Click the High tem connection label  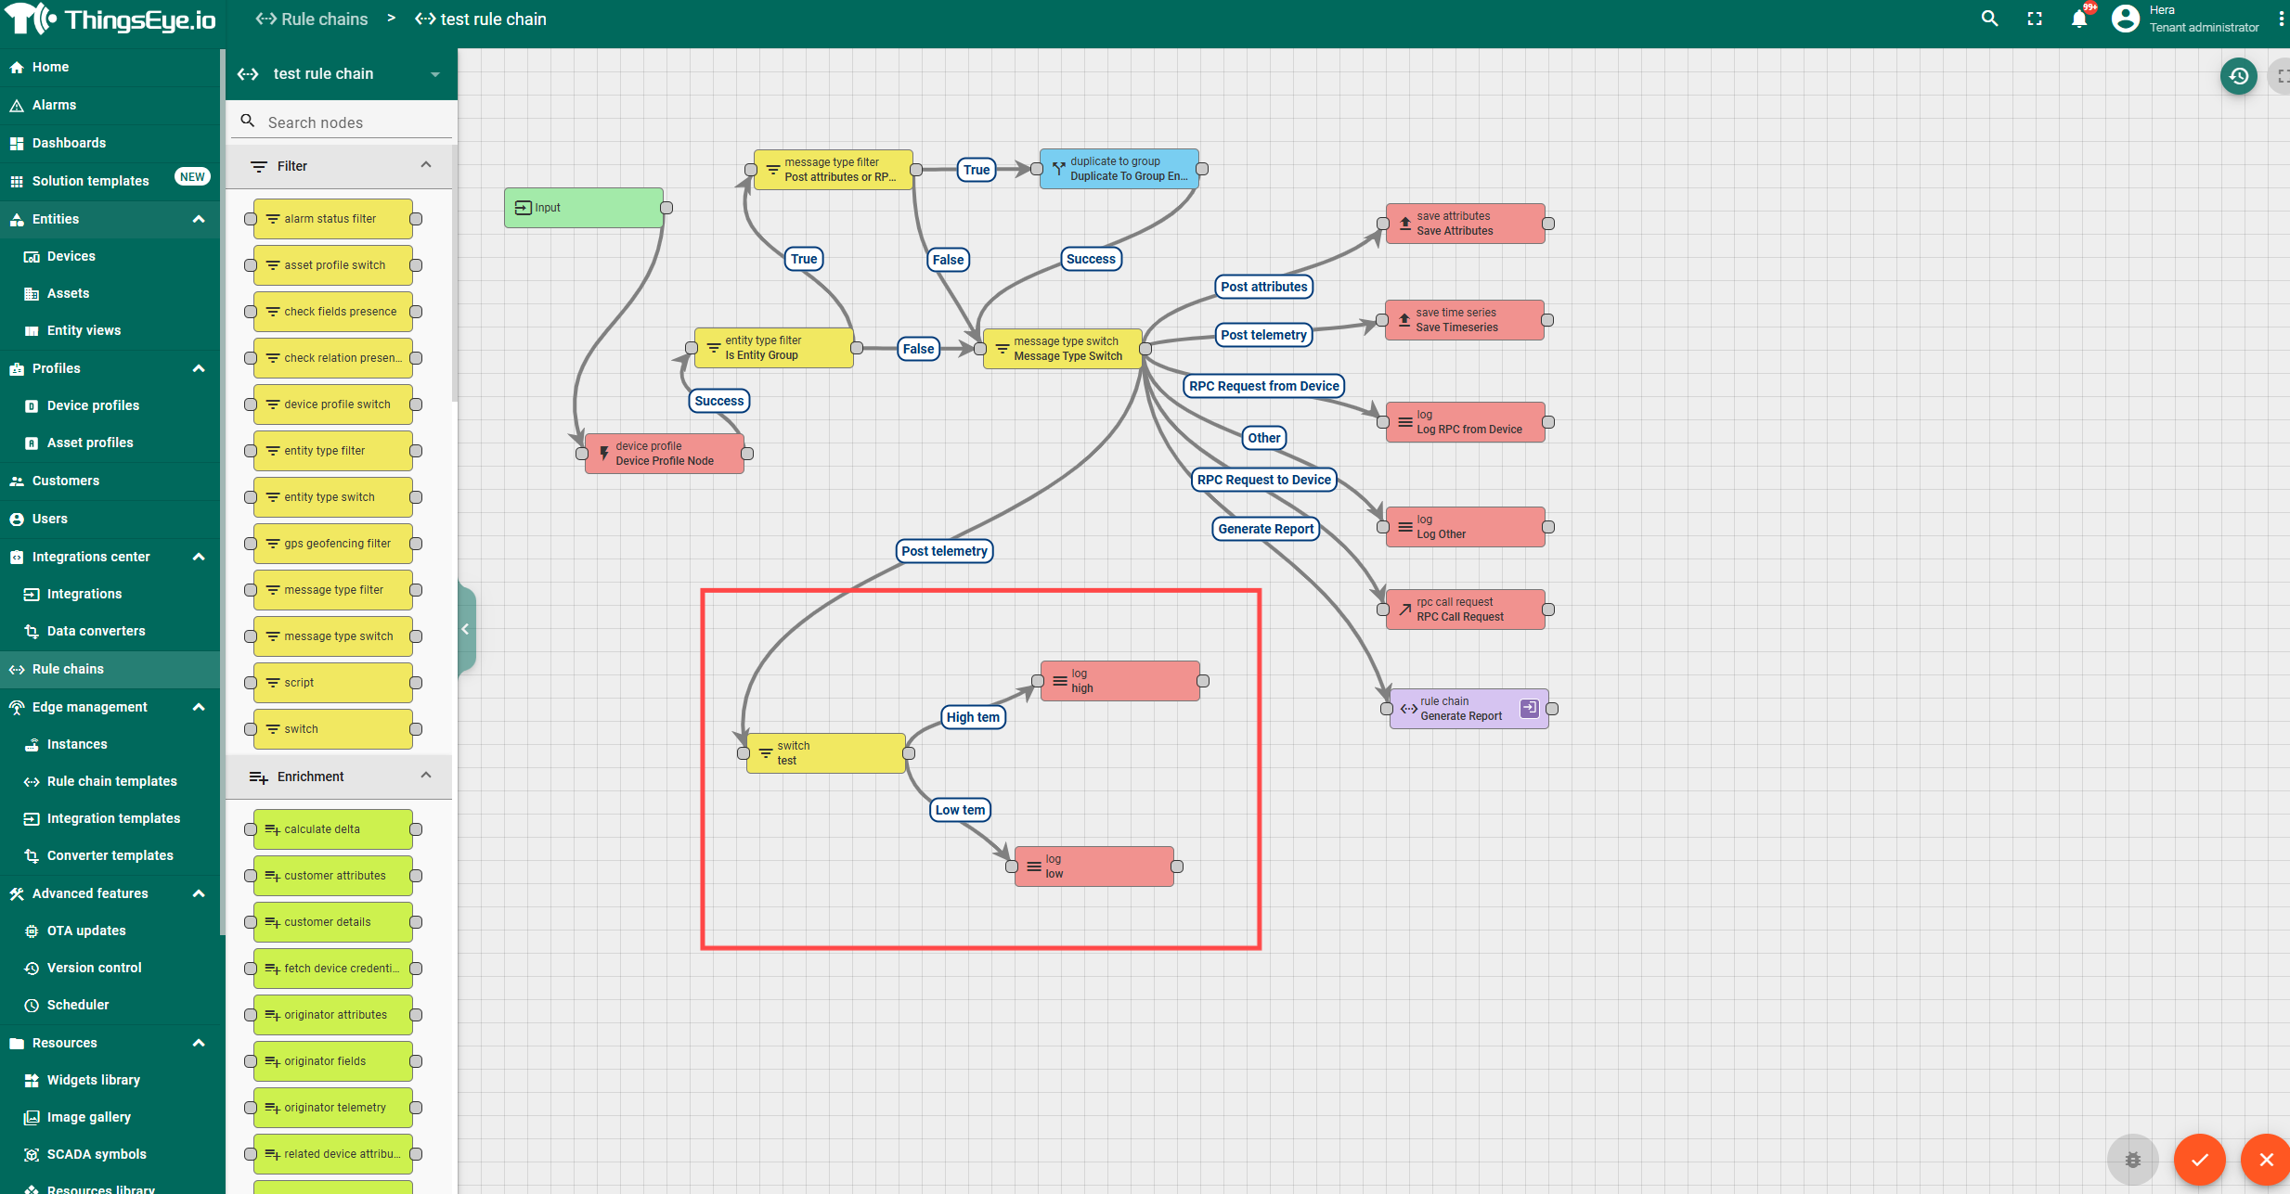point(973,717)
